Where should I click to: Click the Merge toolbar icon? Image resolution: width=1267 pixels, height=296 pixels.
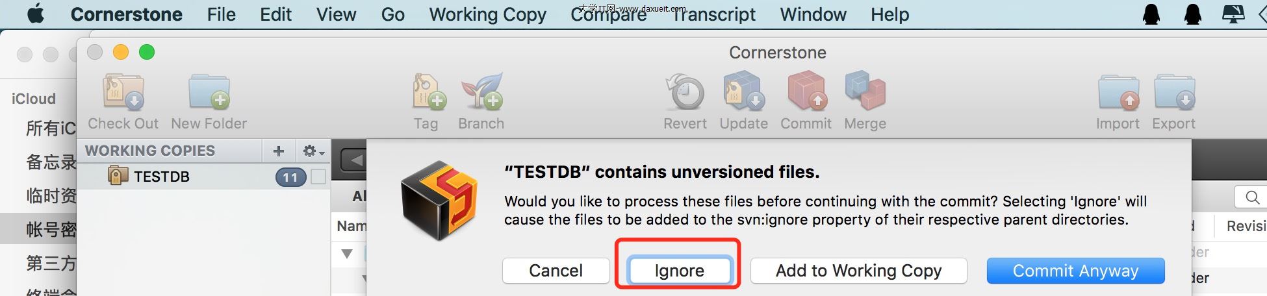pos(865,93)
